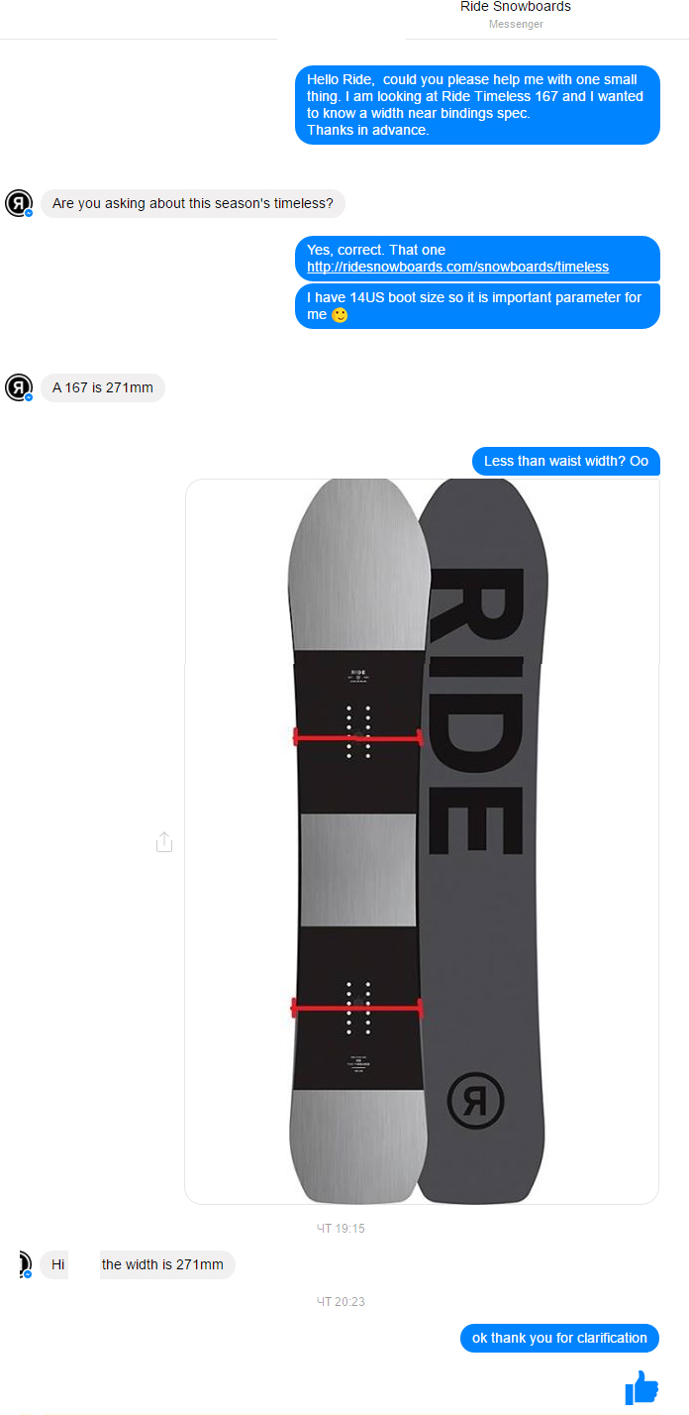The image size is (689, 1415).
Task: Click the blue thumbs-up like icon
Action: (641, 1386)
